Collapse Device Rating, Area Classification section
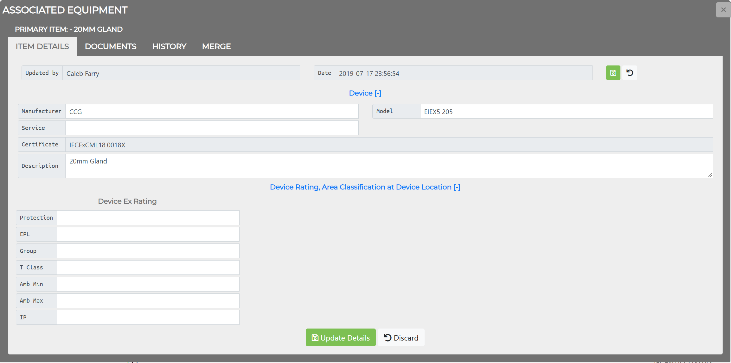Viewport: 731px width, 363px height. click(365, 187)
